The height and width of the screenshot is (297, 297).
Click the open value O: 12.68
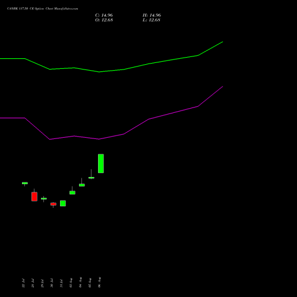click(x=104, y=20)
